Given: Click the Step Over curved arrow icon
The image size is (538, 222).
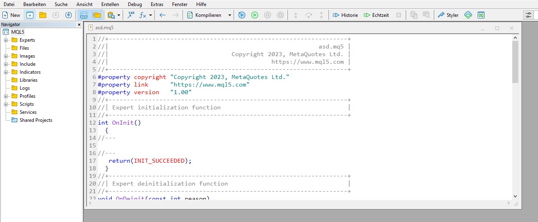Looking at the screenshot, I should (x=308, y=15).
